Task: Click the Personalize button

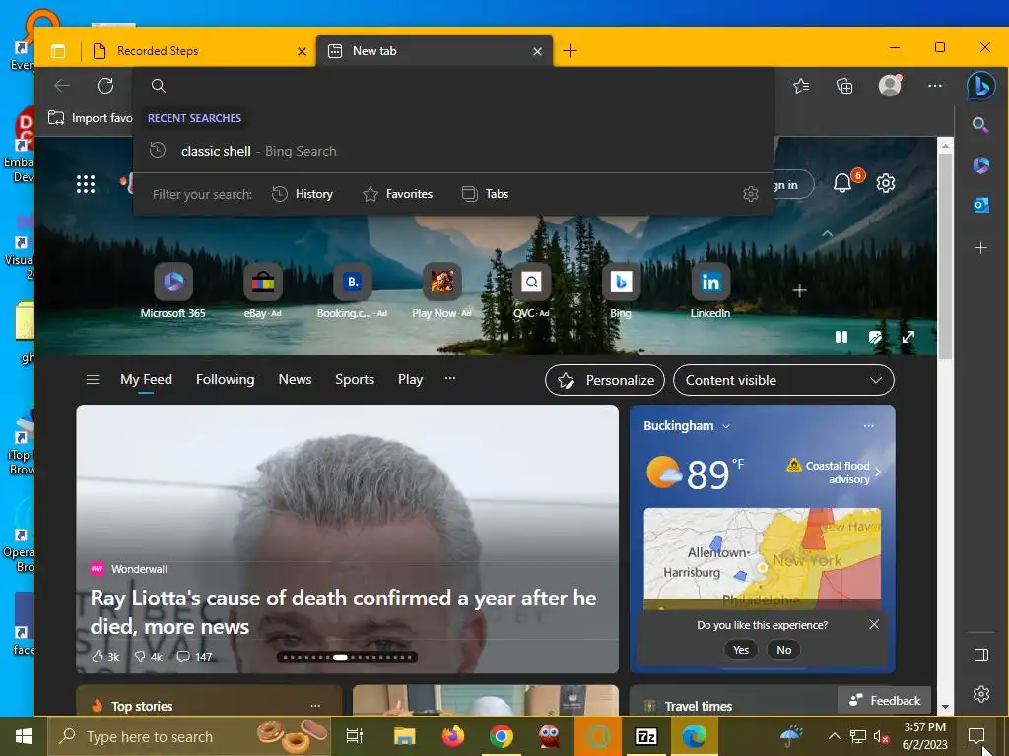Action: coord(605,380)
